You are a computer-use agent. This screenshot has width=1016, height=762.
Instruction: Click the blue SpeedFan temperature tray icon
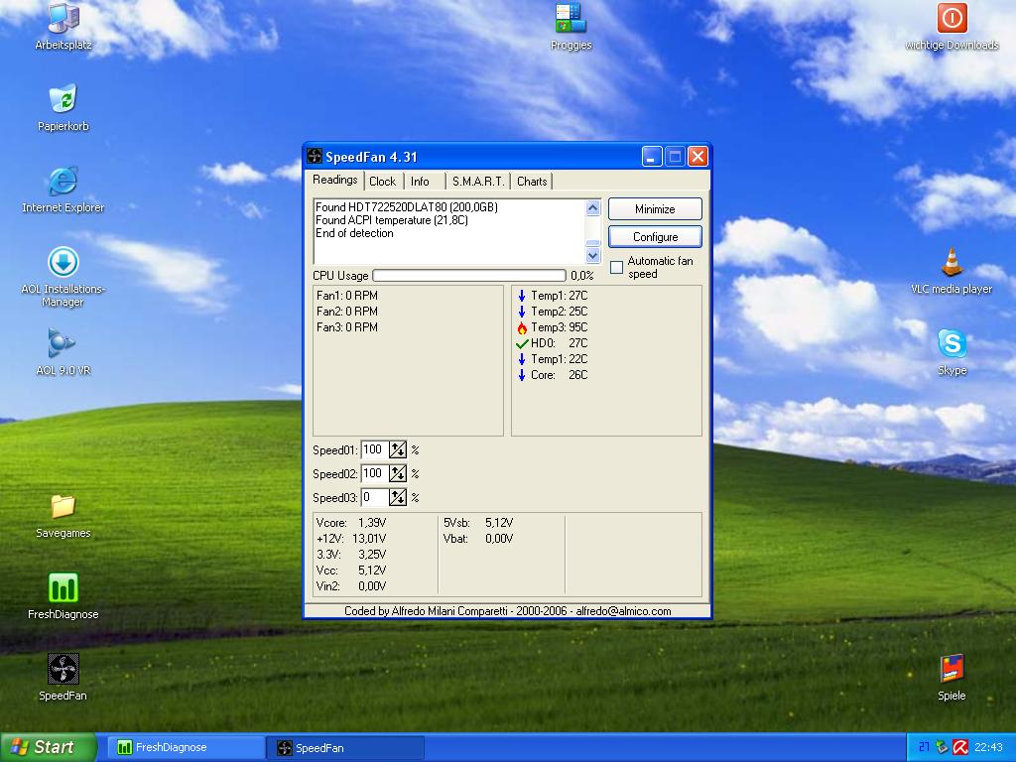click(924, 748)
